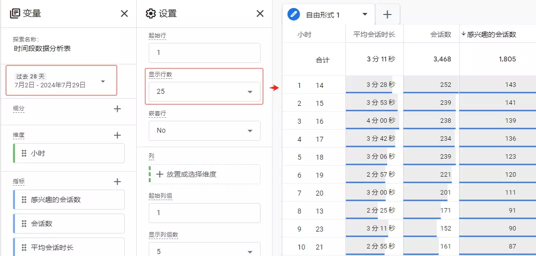
Task: Click hour 14 in row 1
Action: pos(319,85)
